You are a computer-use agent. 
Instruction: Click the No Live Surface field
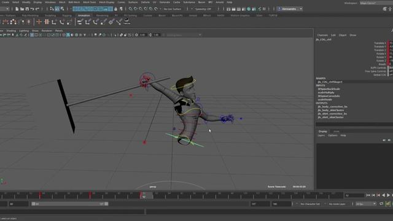(x=172, y=9)
